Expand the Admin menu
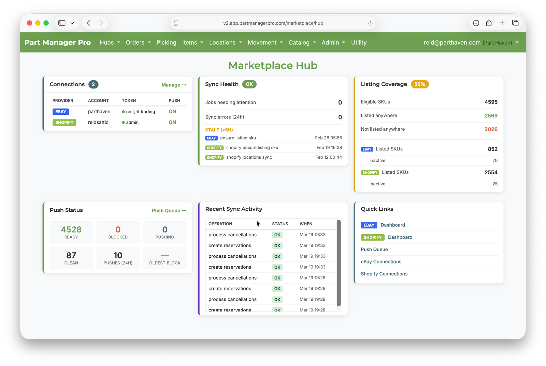Image resolution: width=546 pixels, height=366 pixels. [333, 43]
